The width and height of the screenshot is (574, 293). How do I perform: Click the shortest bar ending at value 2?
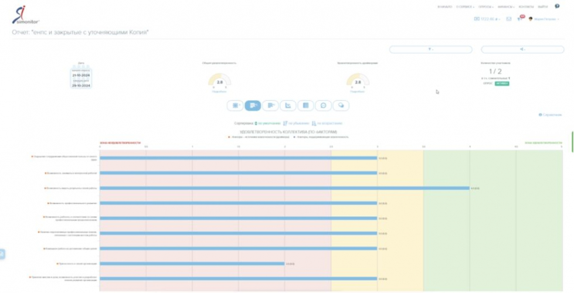click(192, 264)
